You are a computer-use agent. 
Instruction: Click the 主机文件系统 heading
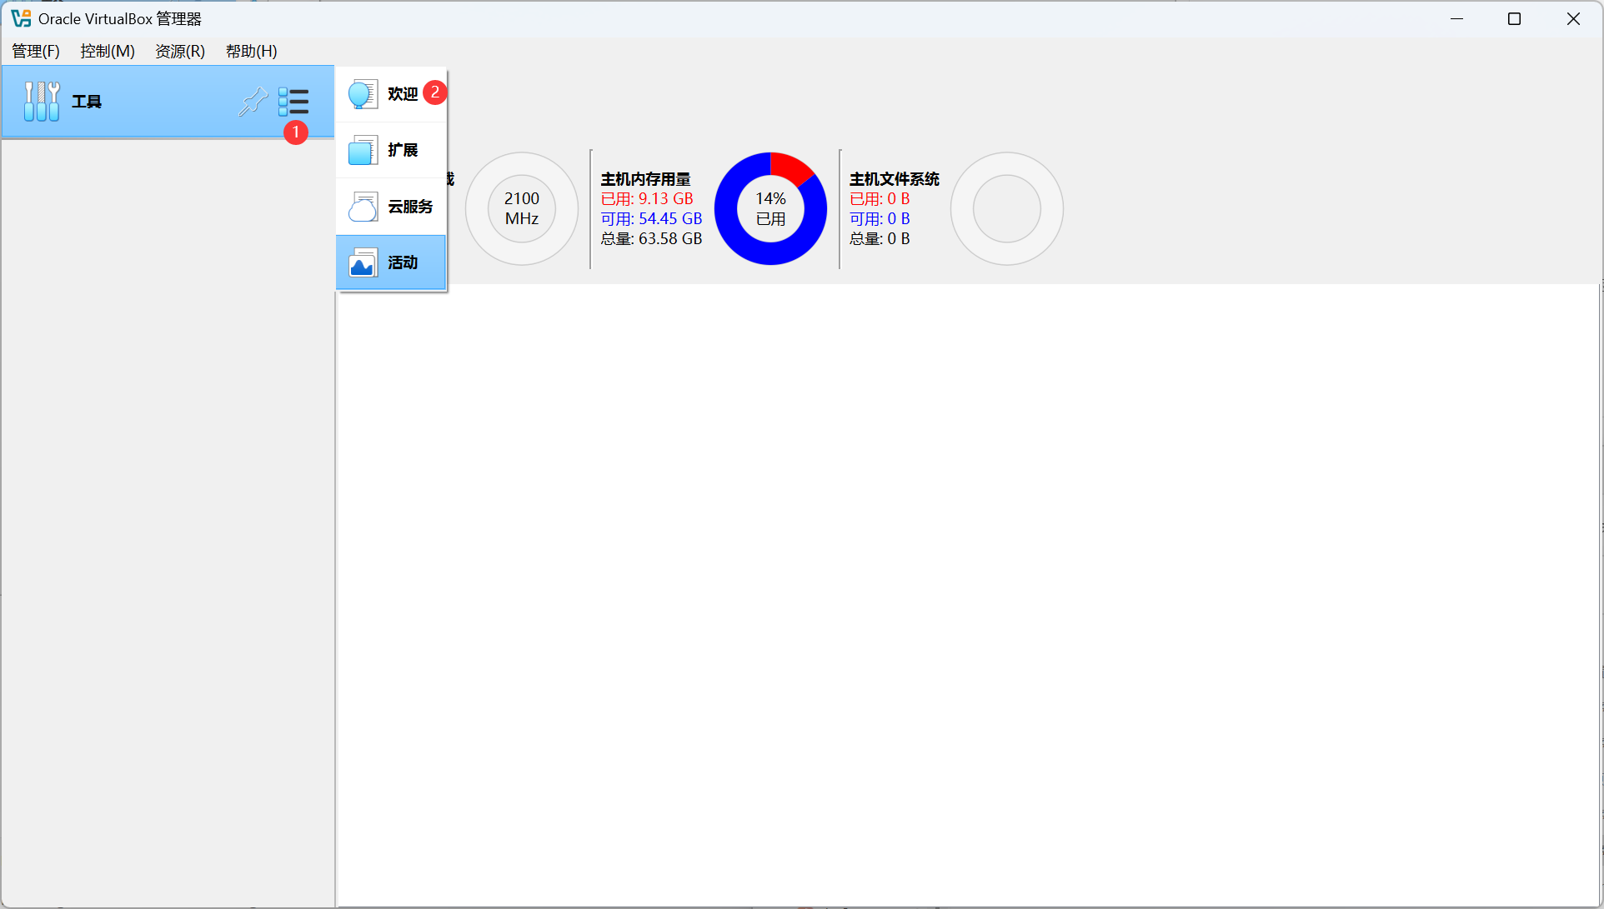(895, 179)
